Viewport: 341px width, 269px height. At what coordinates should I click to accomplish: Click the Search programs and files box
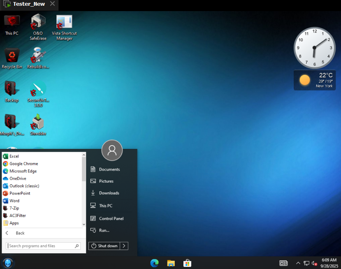[40, 246]
